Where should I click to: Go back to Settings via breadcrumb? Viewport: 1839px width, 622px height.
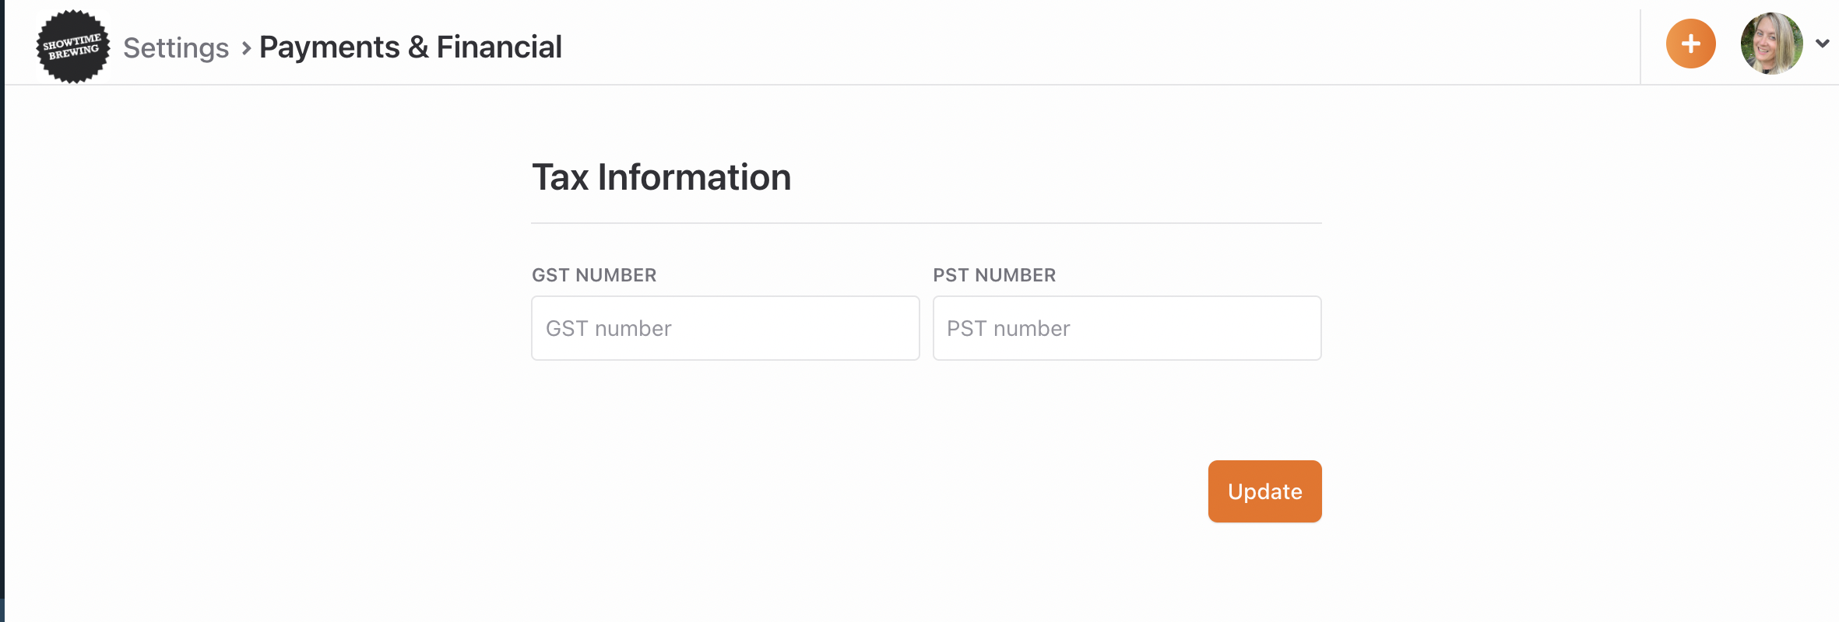click(x=176, y=47)
